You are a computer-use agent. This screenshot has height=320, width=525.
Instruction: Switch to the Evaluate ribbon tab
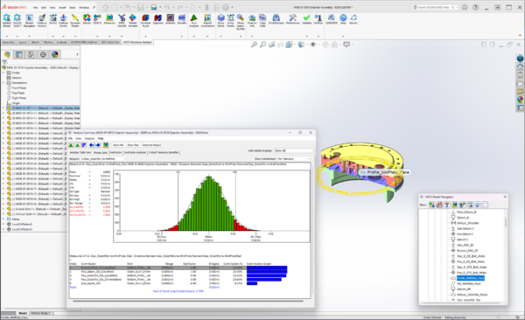tap(61, 42)
